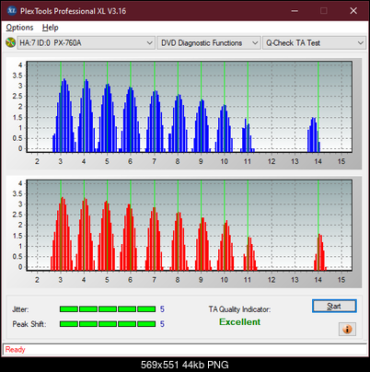370x372 pixels.
Task: Click the Jitter score value 5
Action: click(162, 309)
